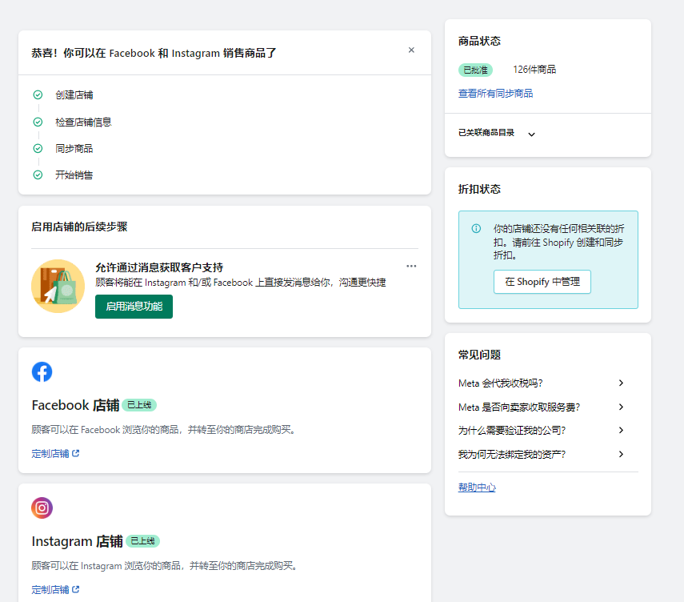Screen dimensions: 684x602
Task: Click the shopping bag illustration
Action: click(x=58, y=287)
